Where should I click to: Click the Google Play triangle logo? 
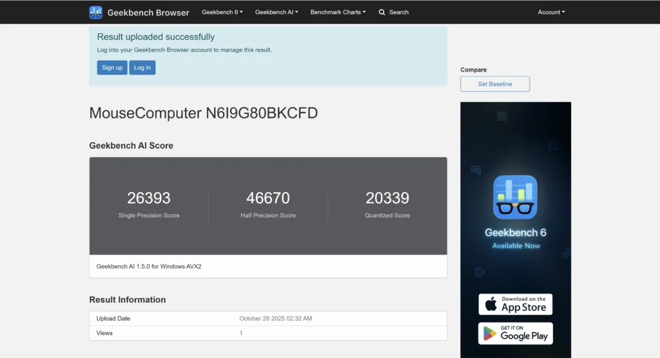[490, 333]
